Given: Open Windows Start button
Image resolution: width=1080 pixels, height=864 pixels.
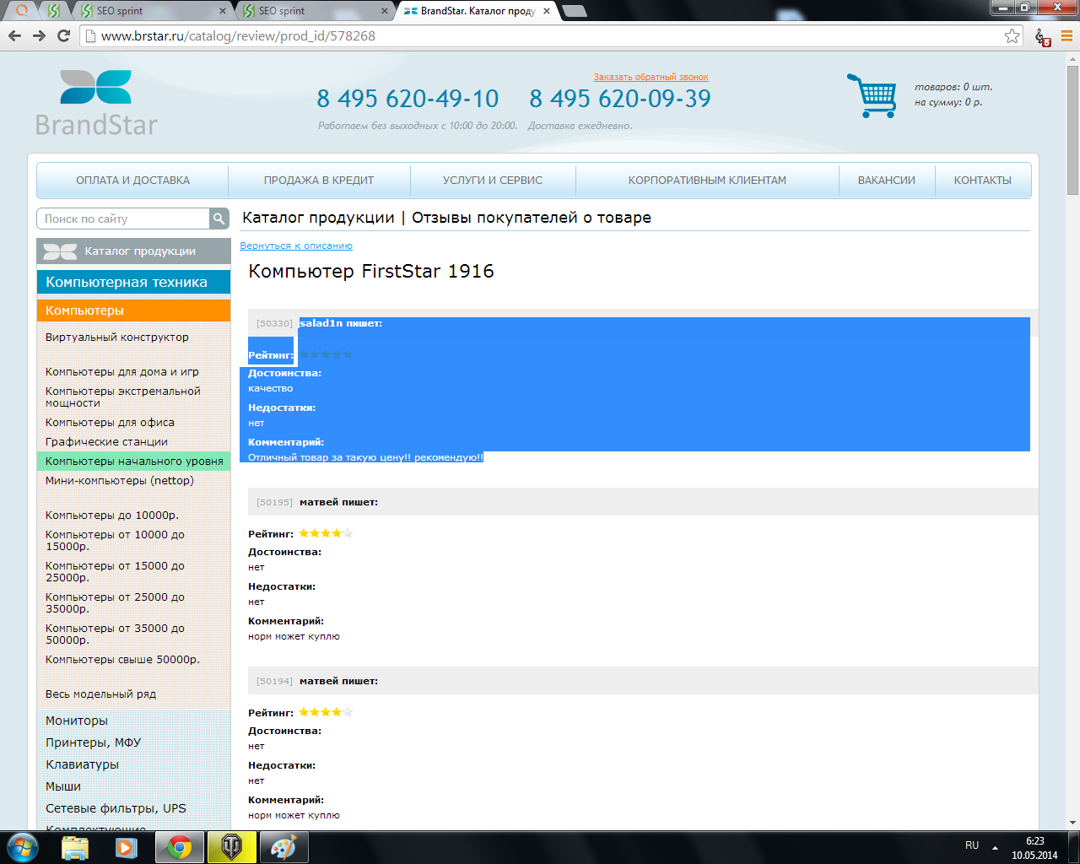Looking at the screenshot, I should pos(22,846).
